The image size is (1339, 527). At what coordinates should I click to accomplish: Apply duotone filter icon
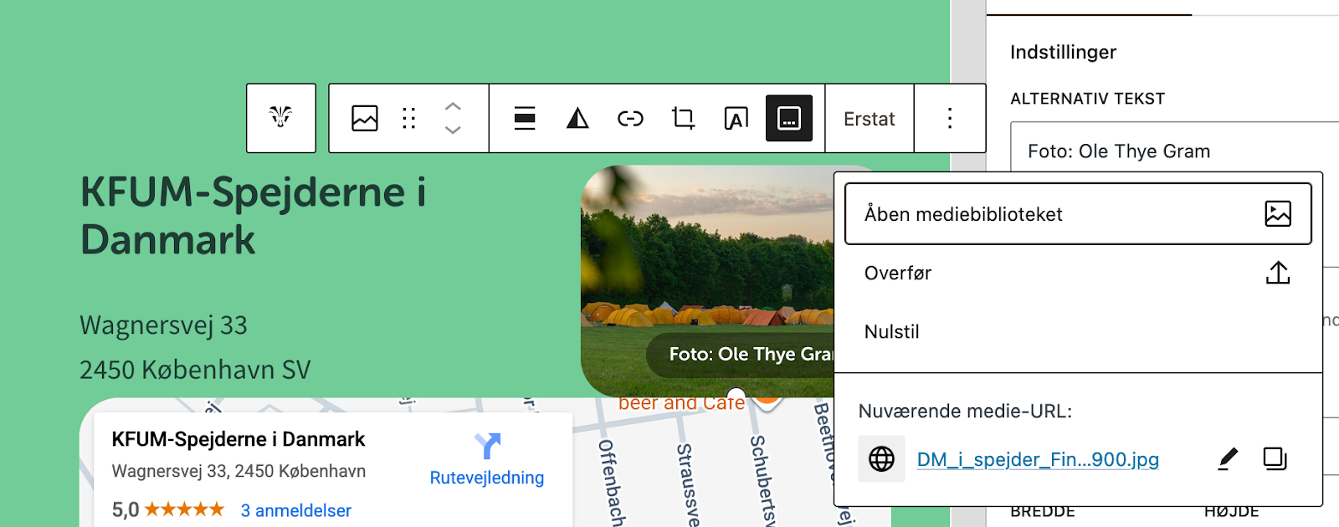[577, 118]
